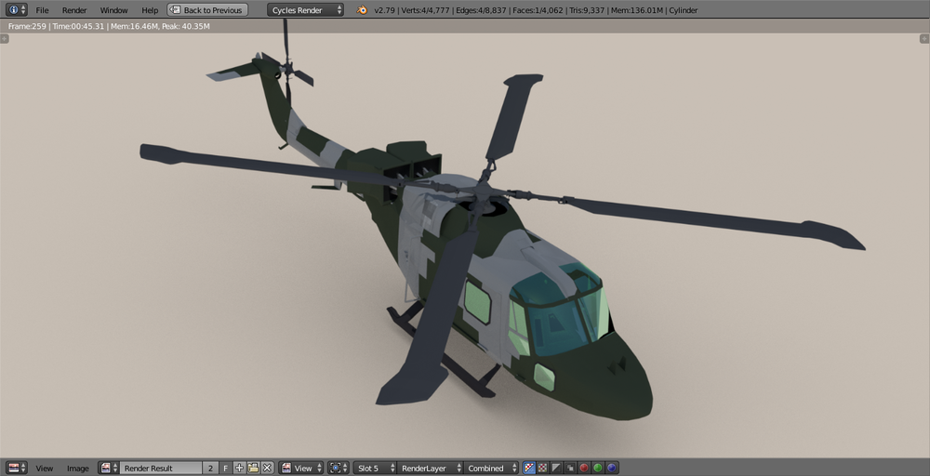
Task: Toggle the top-right area split corner widget
Action: (924, 38)
